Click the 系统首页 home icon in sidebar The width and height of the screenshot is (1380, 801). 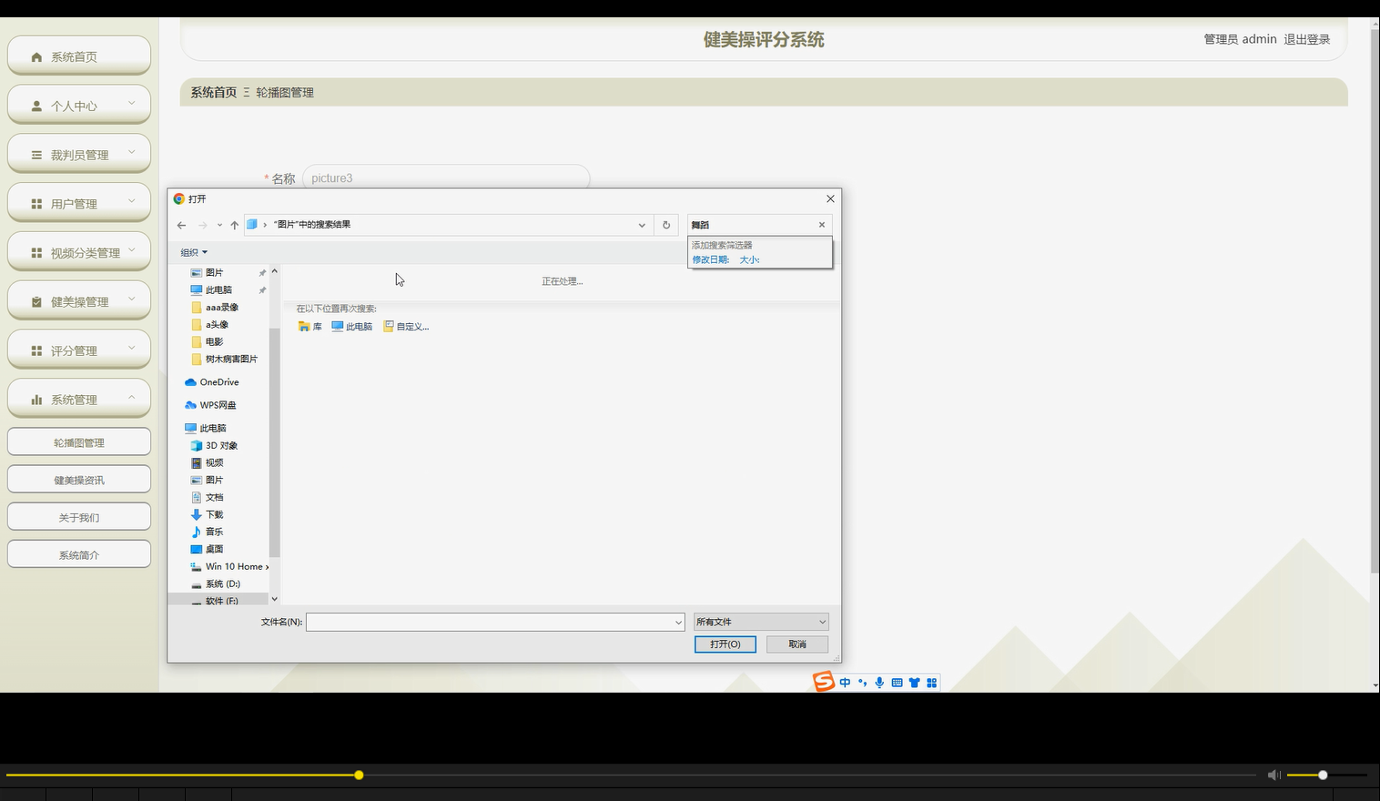coord(36,56)
